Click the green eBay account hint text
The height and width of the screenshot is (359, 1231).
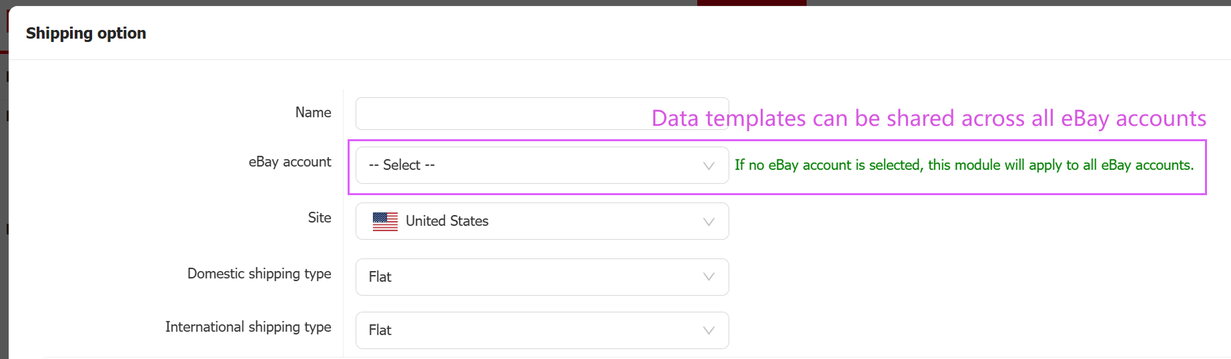click(x=964, y=165)
